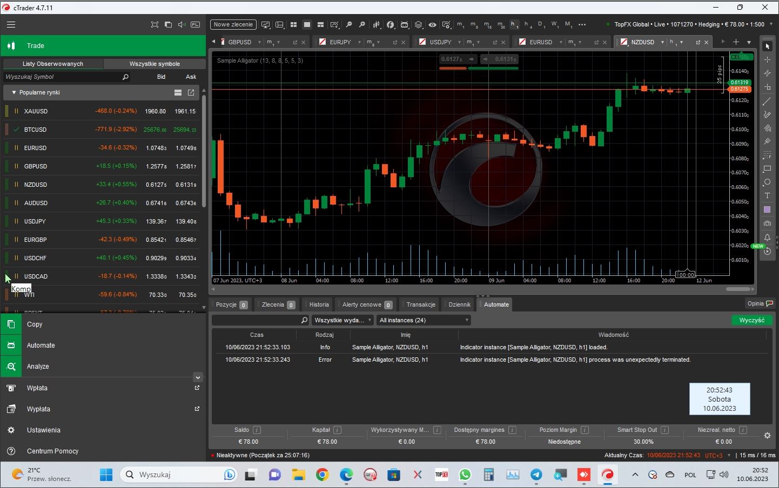Select the multi-chart grid layout icon
This screenshot has height=488, width=779.
coord(293,24)
